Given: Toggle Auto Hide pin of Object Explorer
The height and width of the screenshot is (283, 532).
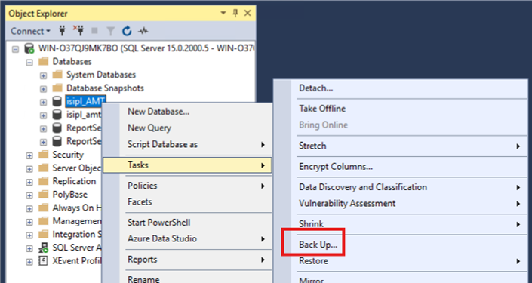Looking at the screenshot, I should (235, 14).
